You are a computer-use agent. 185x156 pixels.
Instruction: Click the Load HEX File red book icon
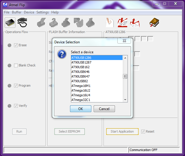click(123, 23)
